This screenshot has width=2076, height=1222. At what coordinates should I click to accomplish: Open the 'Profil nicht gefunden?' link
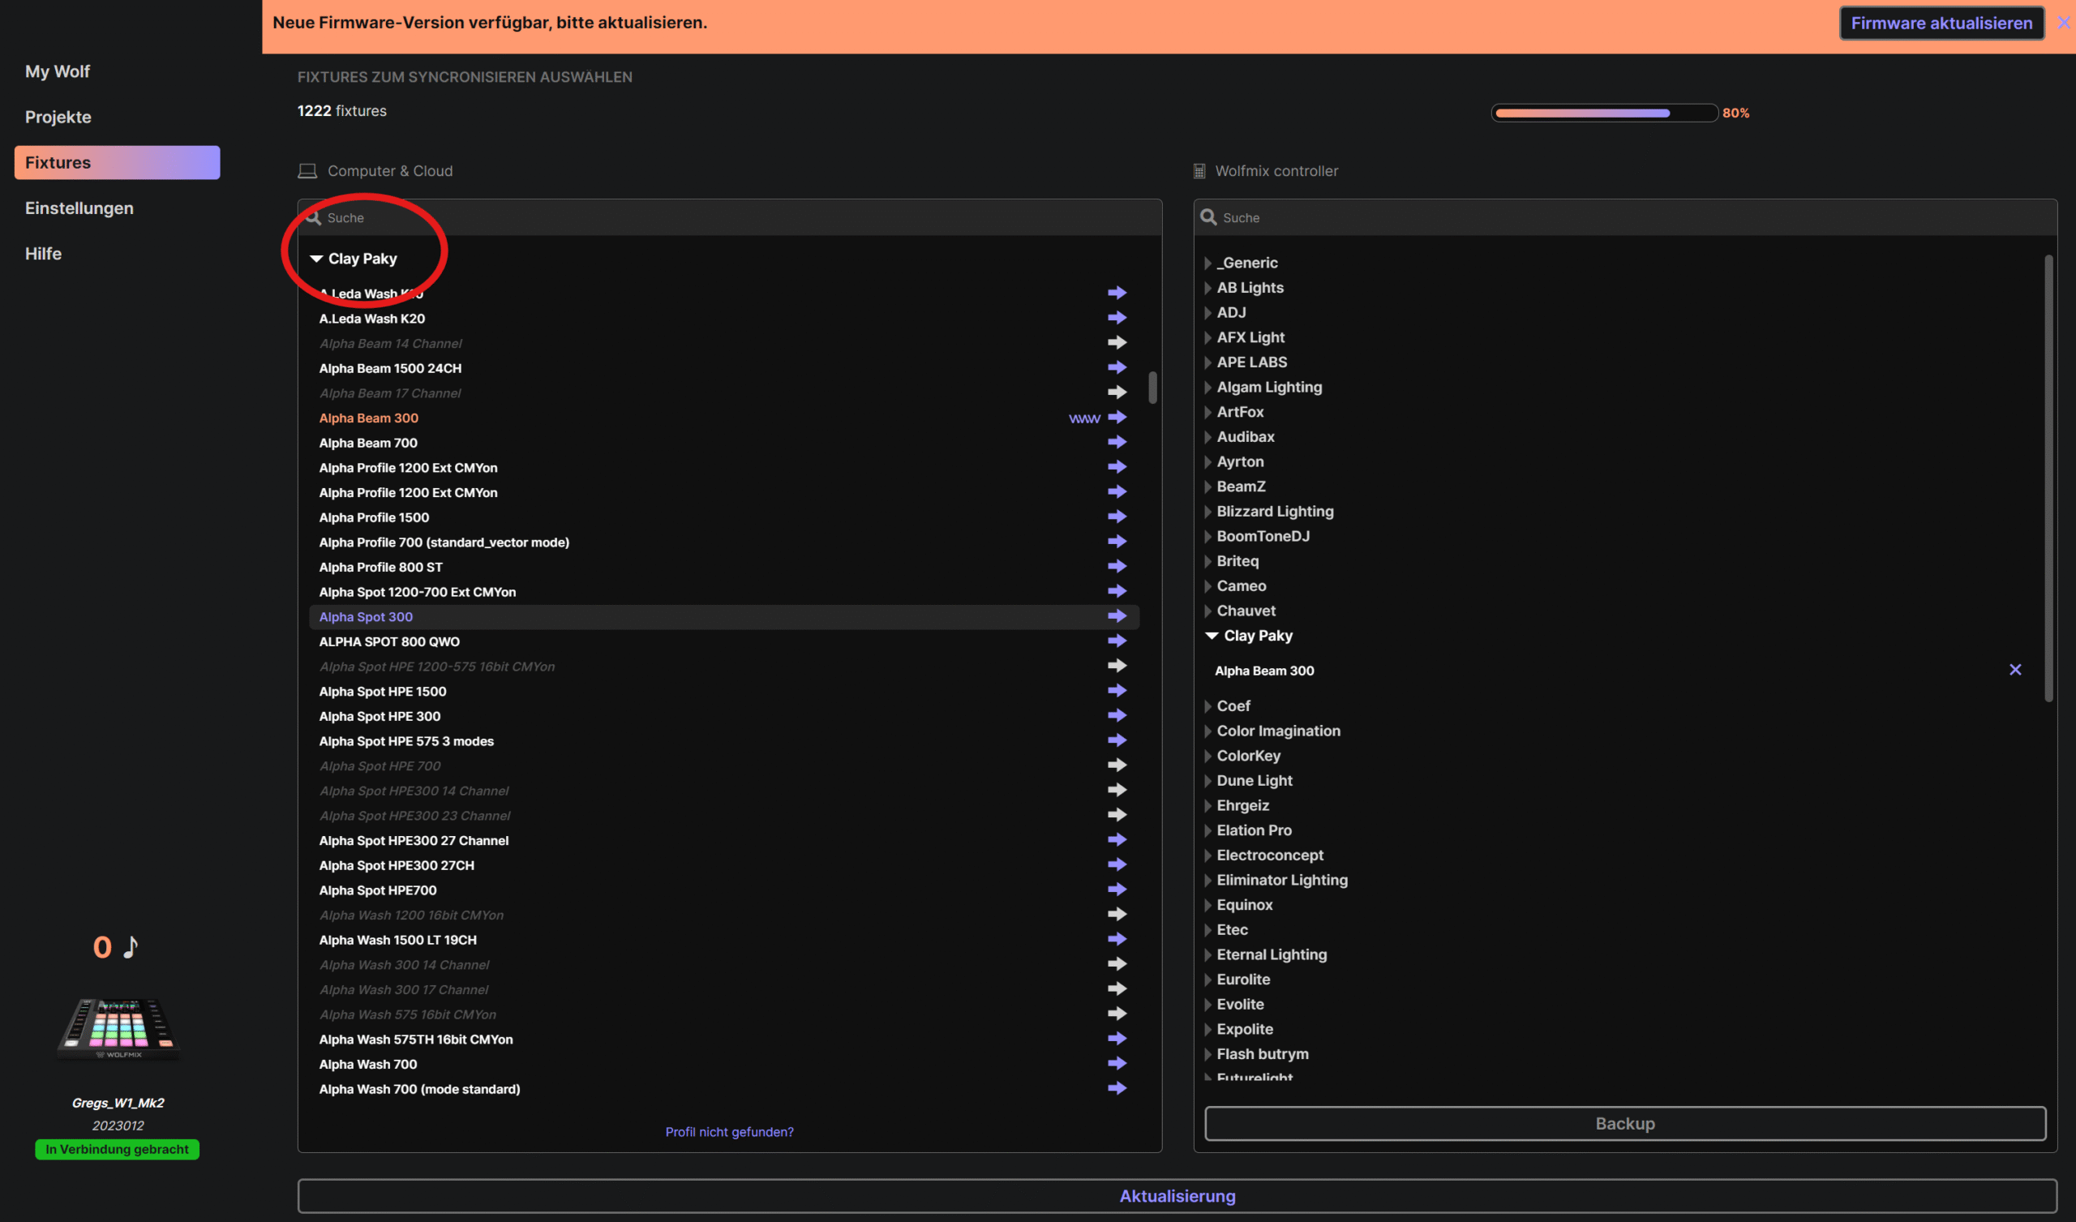(x=729, y=1131)
